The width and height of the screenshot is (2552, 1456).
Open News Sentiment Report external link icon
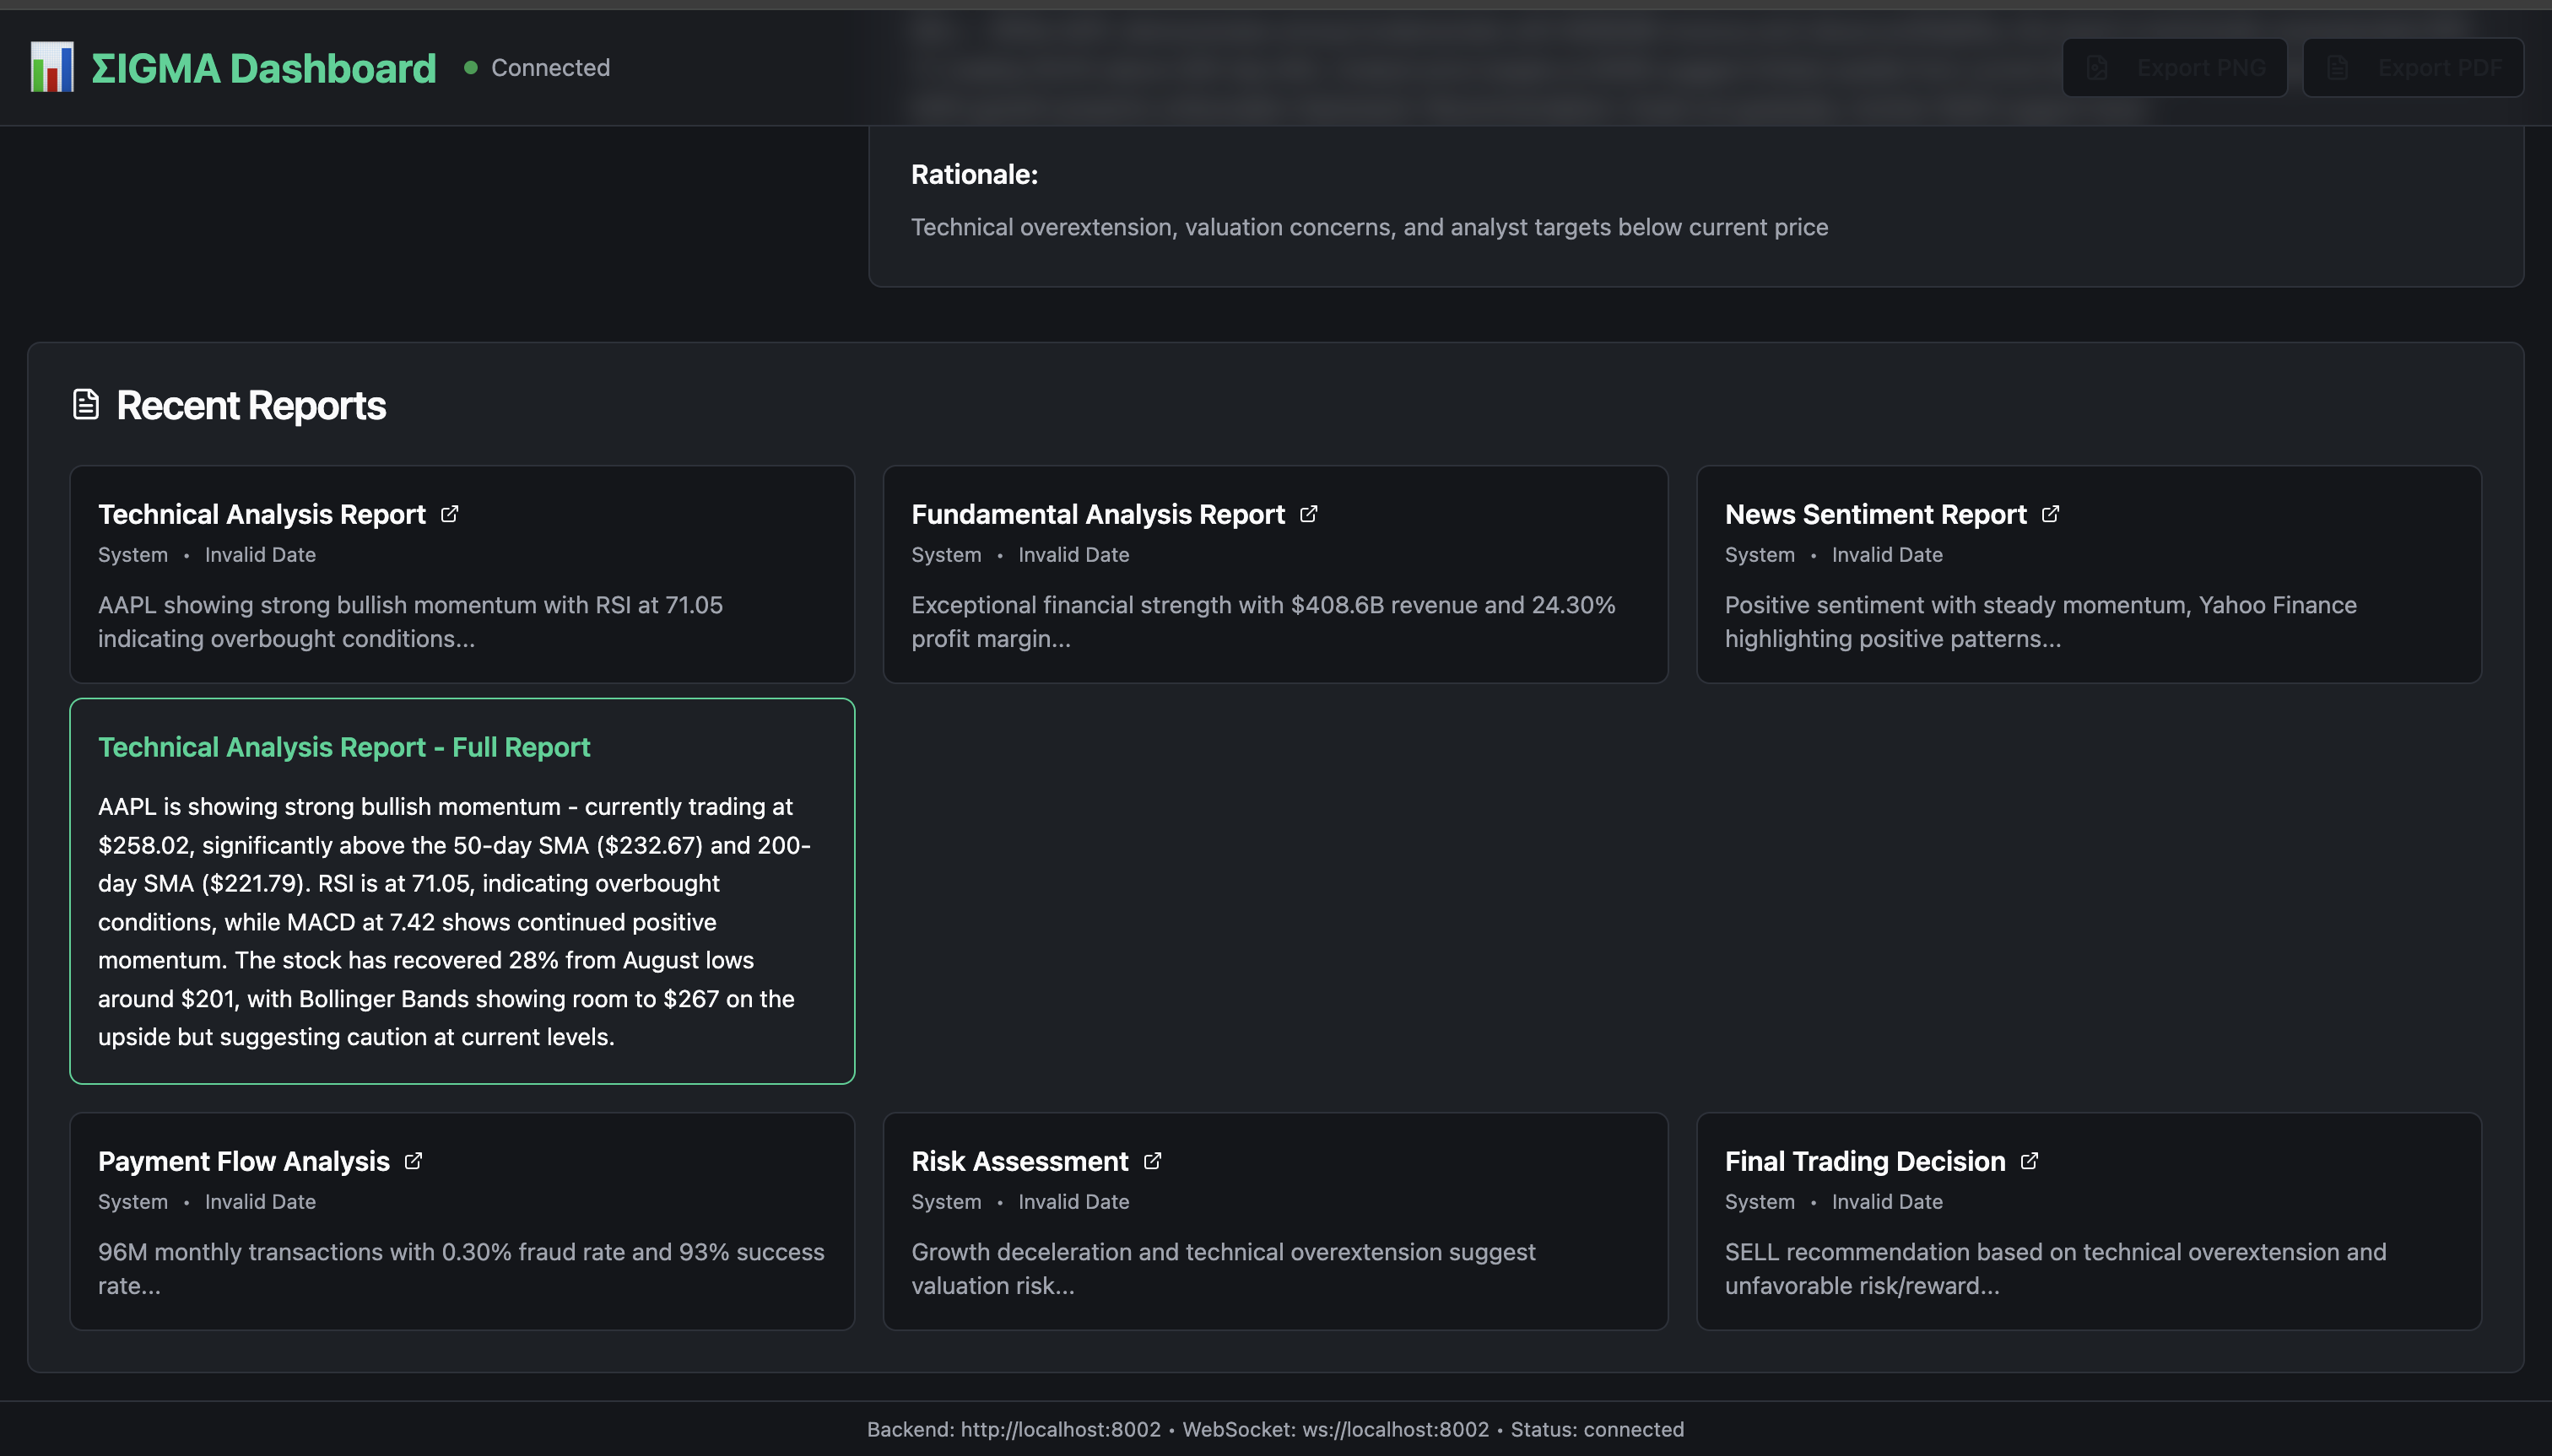pos(2051,514)
